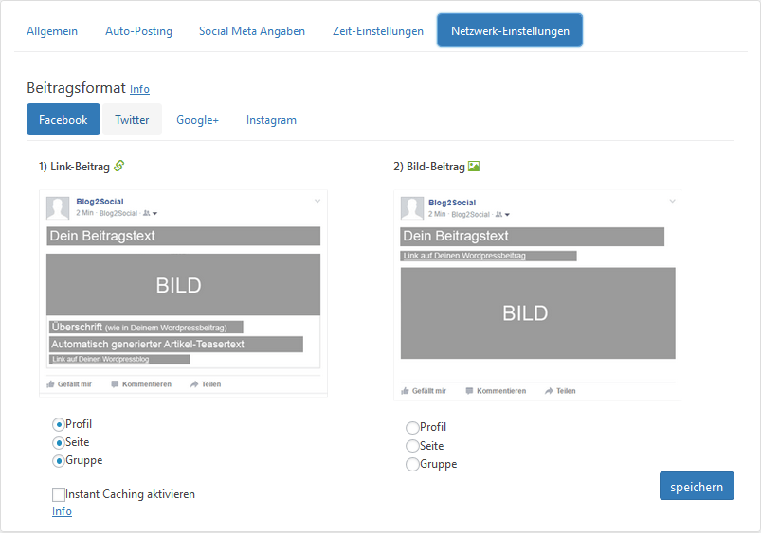Image resolution: width=761 pixels, height=533 pixels.
Task: Open the Info link next to Beitragsformat
Action: [x=139, y=89]
